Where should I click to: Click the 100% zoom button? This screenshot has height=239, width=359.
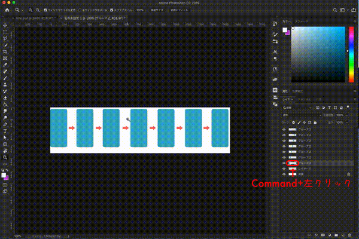[139, 10]
